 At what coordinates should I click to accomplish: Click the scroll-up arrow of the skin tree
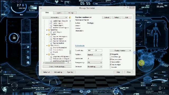point(70,21)
